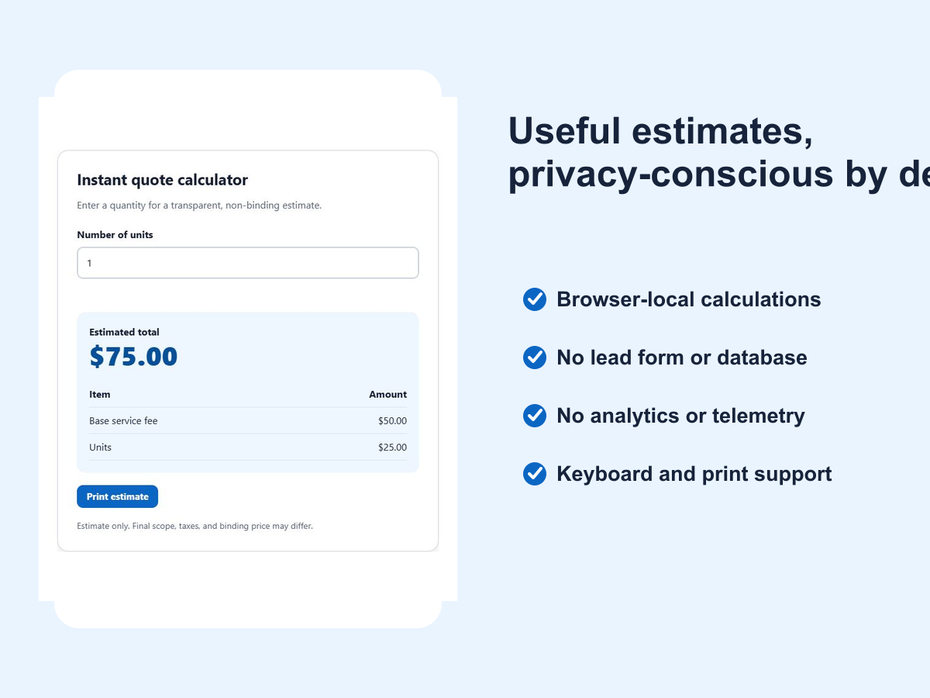Click the Instant quote calculator heading
930x698 pixels.
(x=163, y=180)
